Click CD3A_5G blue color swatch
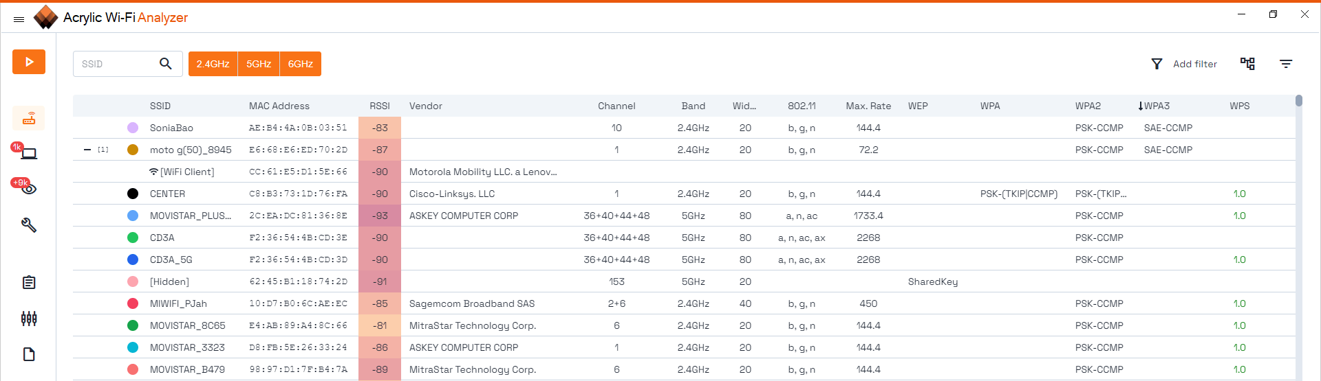1321x381 pixels. [x=133, y=259]
